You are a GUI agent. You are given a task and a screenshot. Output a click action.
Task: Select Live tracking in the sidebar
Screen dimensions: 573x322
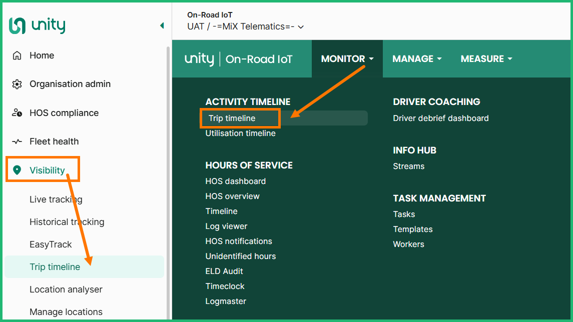coord(56,199)
